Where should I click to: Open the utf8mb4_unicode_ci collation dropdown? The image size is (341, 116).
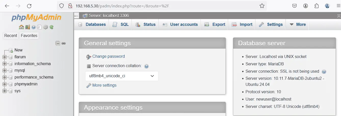(x=122, y=76)
